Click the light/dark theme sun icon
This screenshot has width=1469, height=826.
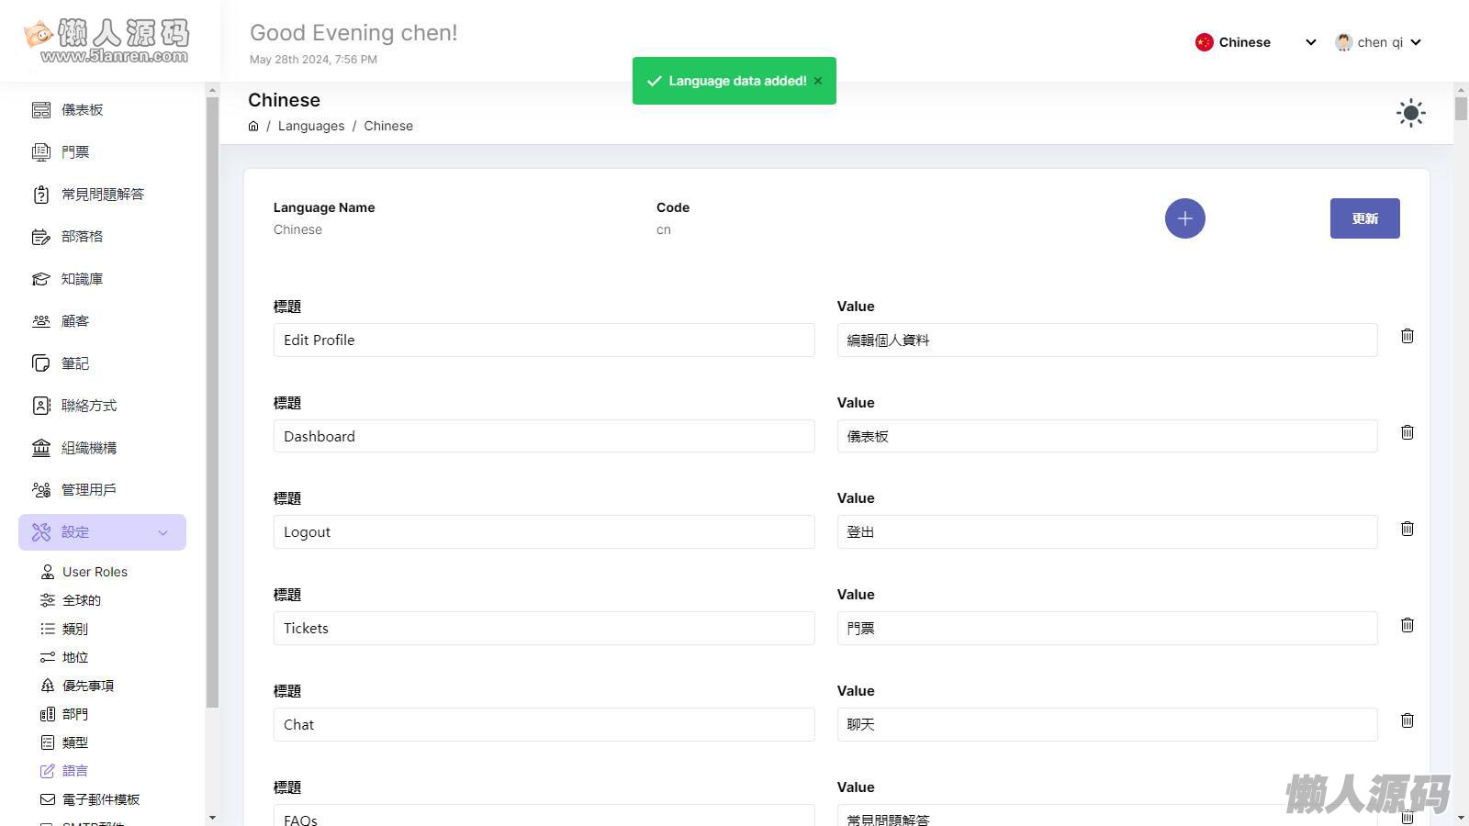[x=1410, y=114]
